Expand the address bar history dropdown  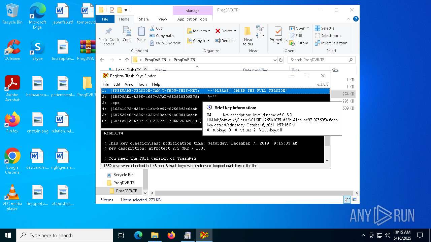[275, 60]
